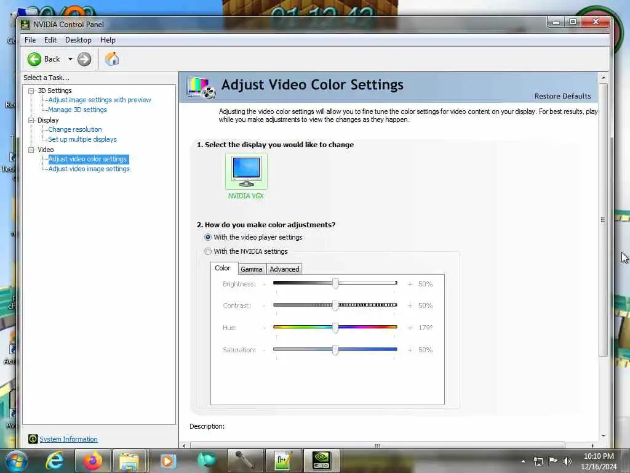
Task: Open the Desktop menu
Action: (78, 40)
